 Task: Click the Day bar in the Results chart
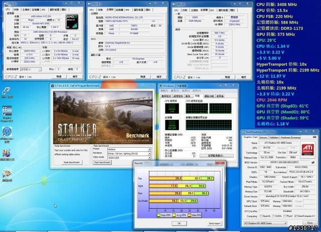182,178
